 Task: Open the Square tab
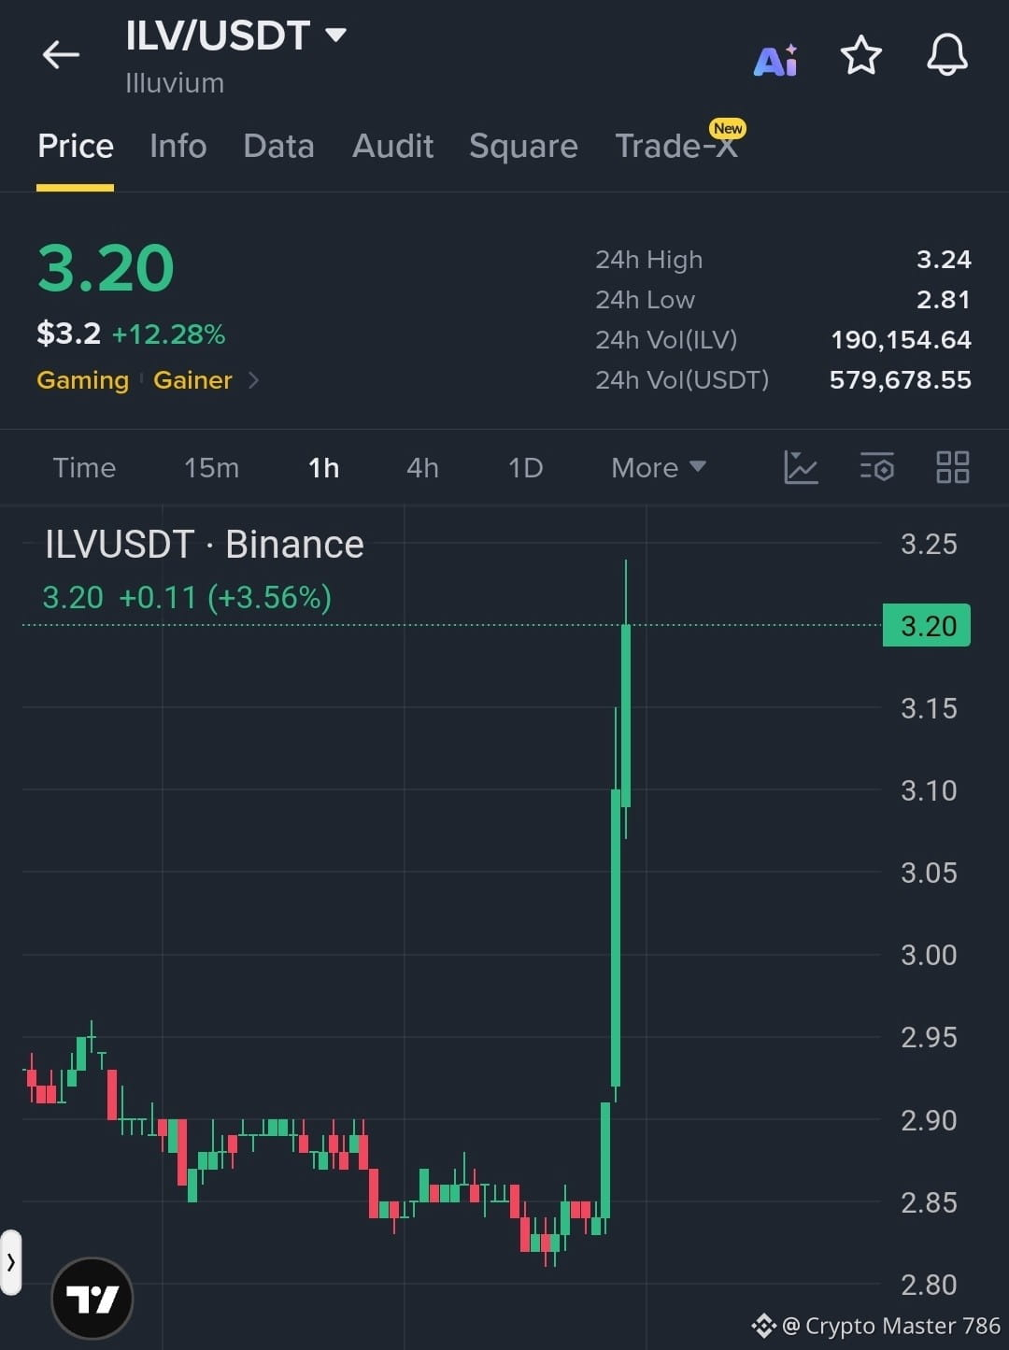coord(523,146)
